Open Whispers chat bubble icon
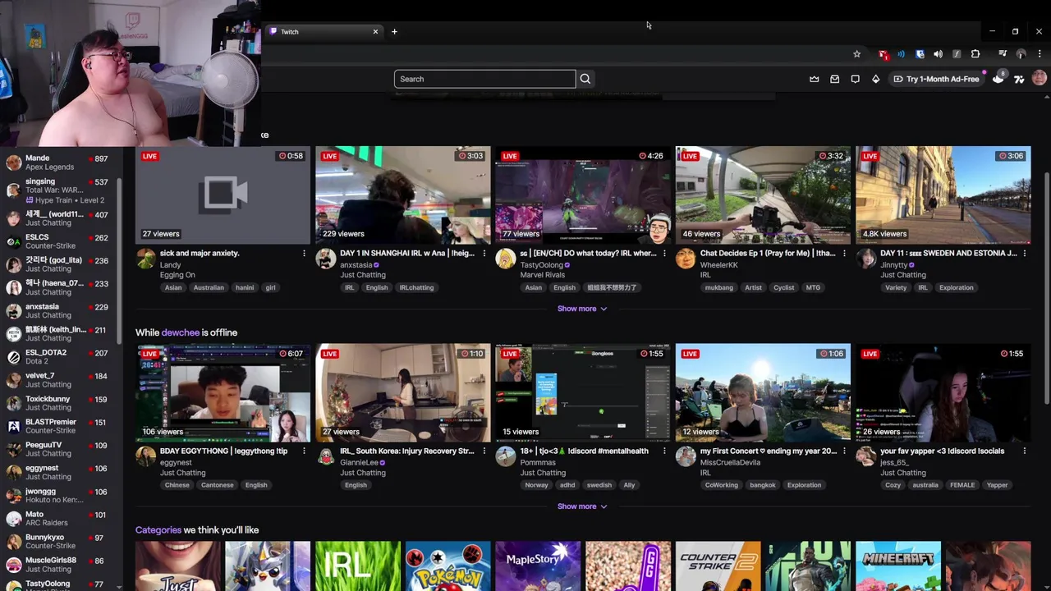Screen dimensions: 1051x591 (855, 79)
